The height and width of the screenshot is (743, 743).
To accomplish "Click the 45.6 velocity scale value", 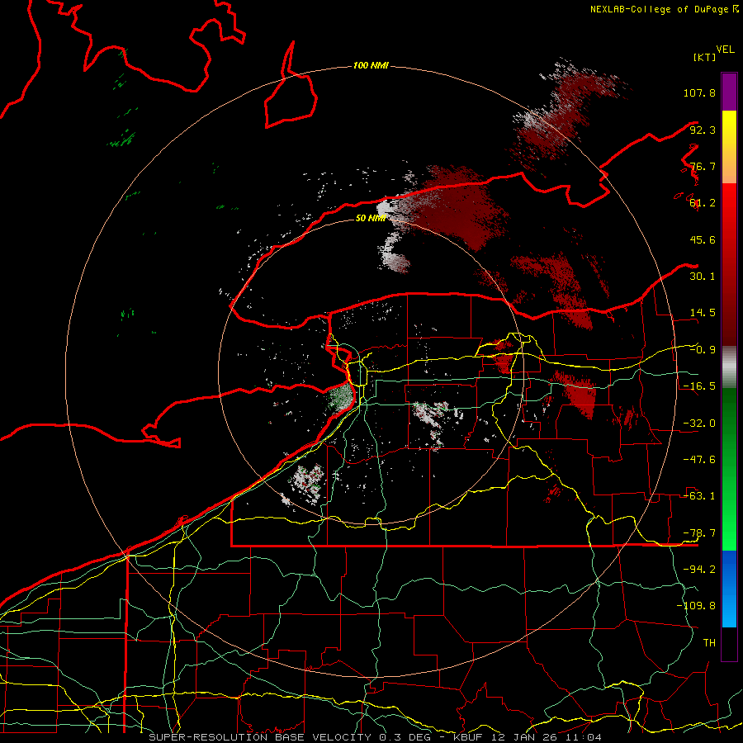I will [703, 239].
